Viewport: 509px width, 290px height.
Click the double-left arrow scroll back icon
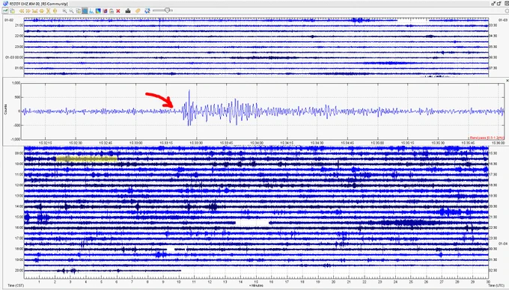pyautogui.click(x=22, y=10)
